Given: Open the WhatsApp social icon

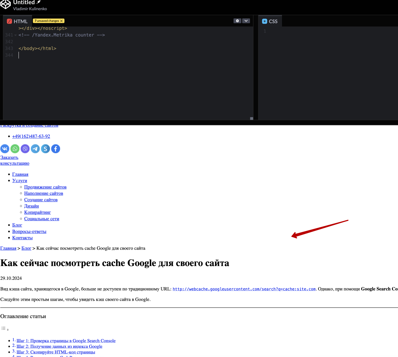Looking at the screenshot, I should pyautogui.click(x=15, y=149).
